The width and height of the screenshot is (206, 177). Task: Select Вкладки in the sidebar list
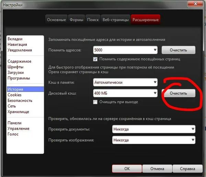pos(25,39)
